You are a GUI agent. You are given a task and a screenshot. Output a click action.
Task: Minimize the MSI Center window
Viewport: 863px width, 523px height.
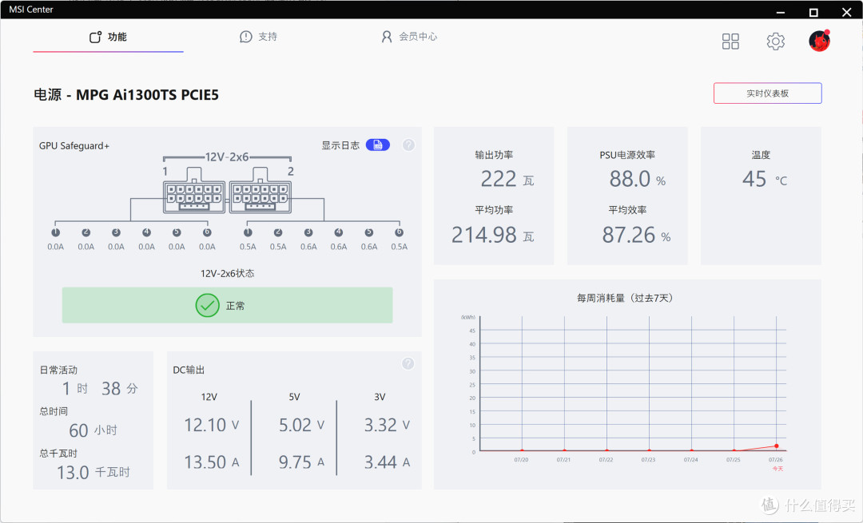(x=781, y=12)
